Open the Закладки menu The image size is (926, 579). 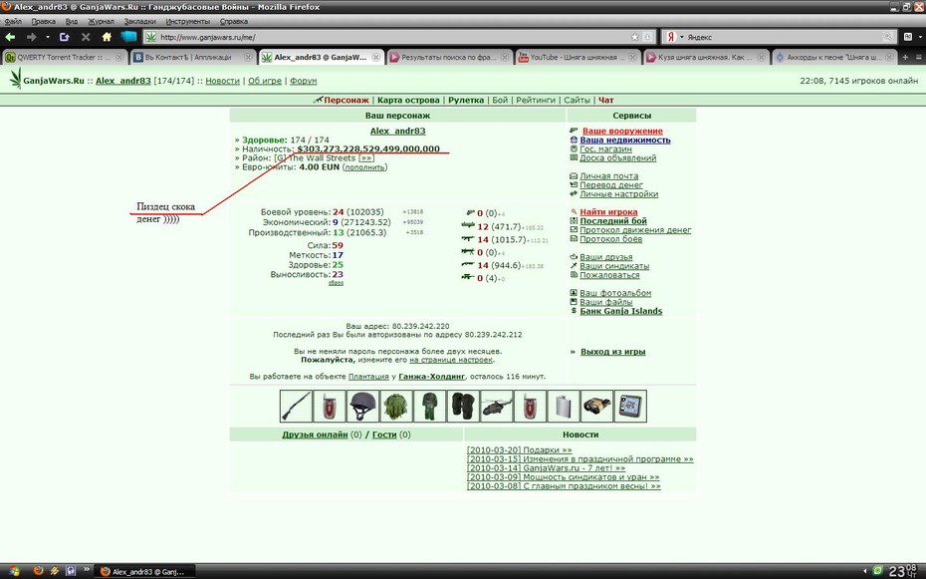(140, 21)
